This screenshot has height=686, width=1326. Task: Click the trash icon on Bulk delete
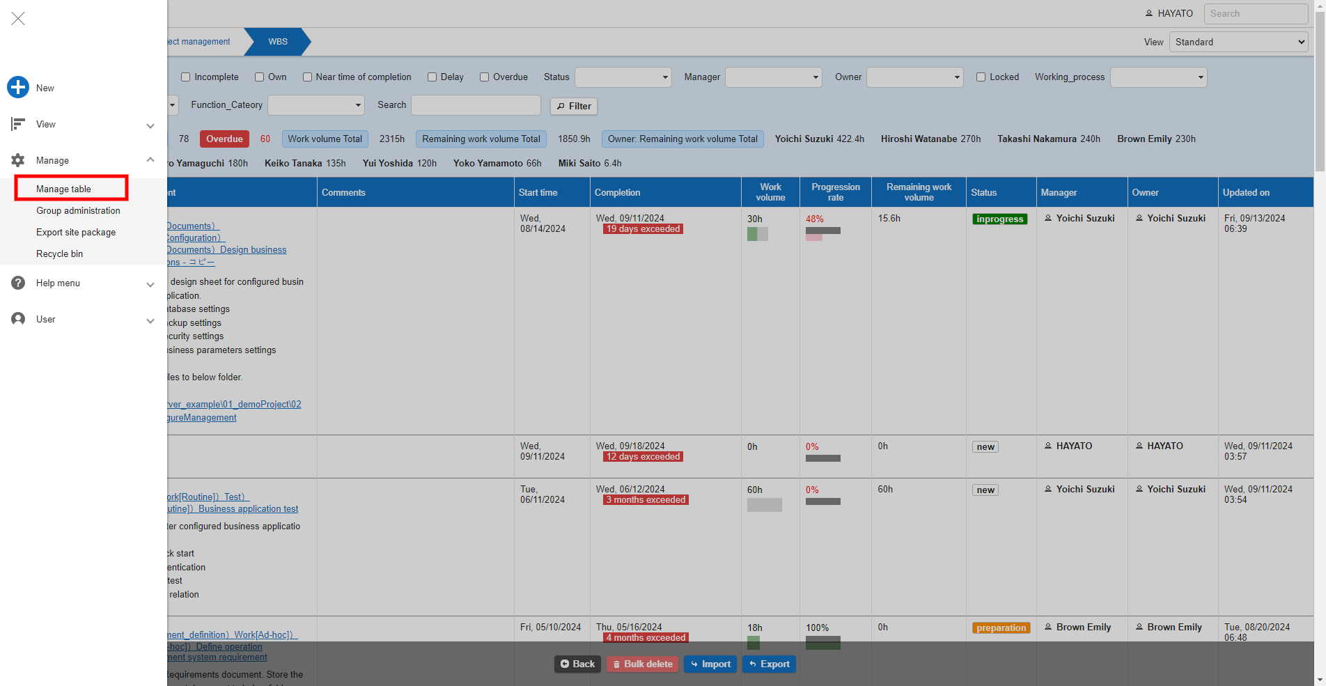[616, 664]
